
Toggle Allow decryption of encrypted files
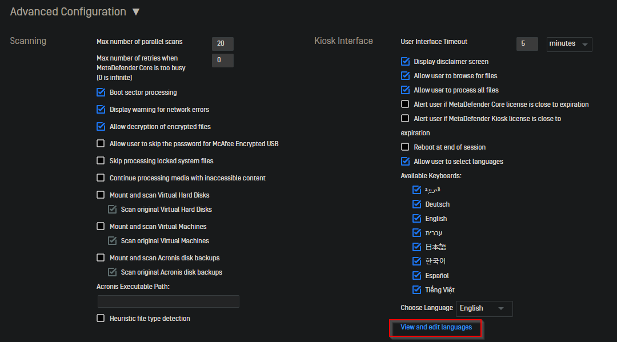[101, 127]
